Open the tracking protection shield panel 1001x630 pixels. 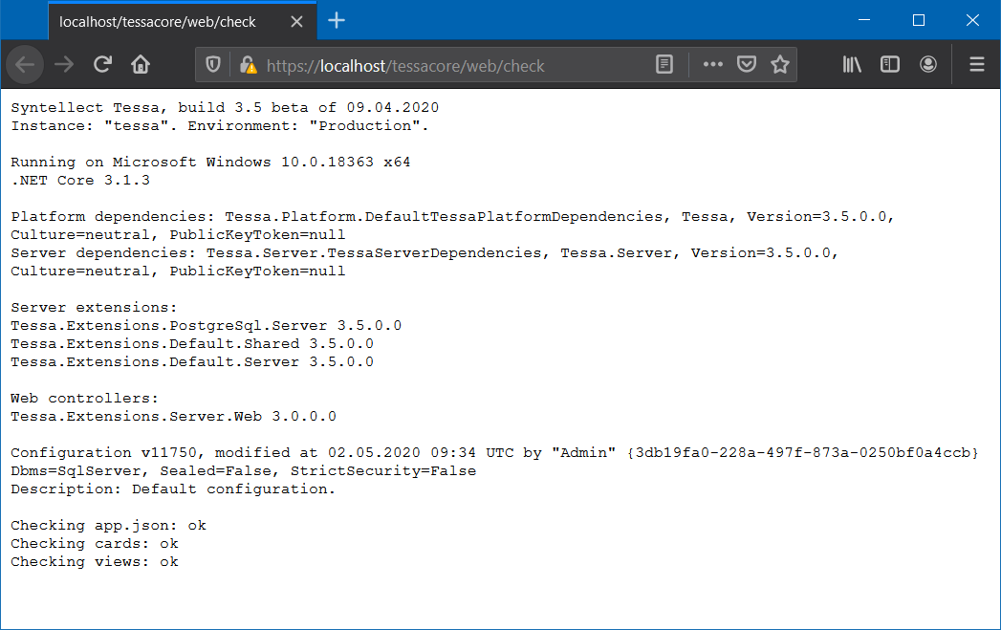pyautogui.click(x=214, y=65)
